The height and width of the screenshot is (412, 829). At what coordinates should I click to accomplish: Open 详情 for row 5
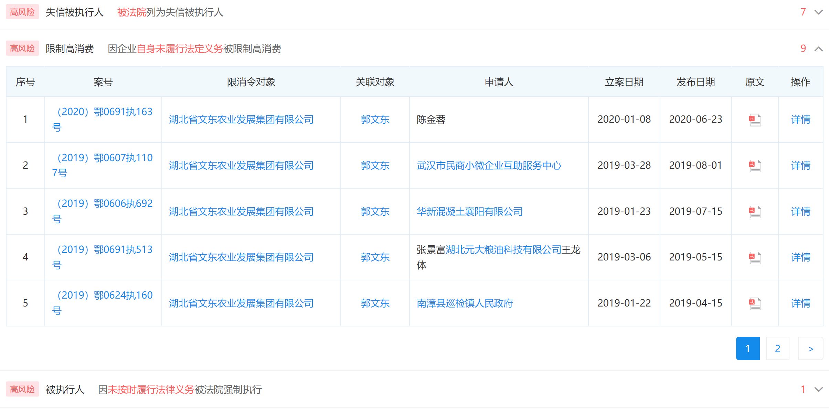[x=800, y=303]
